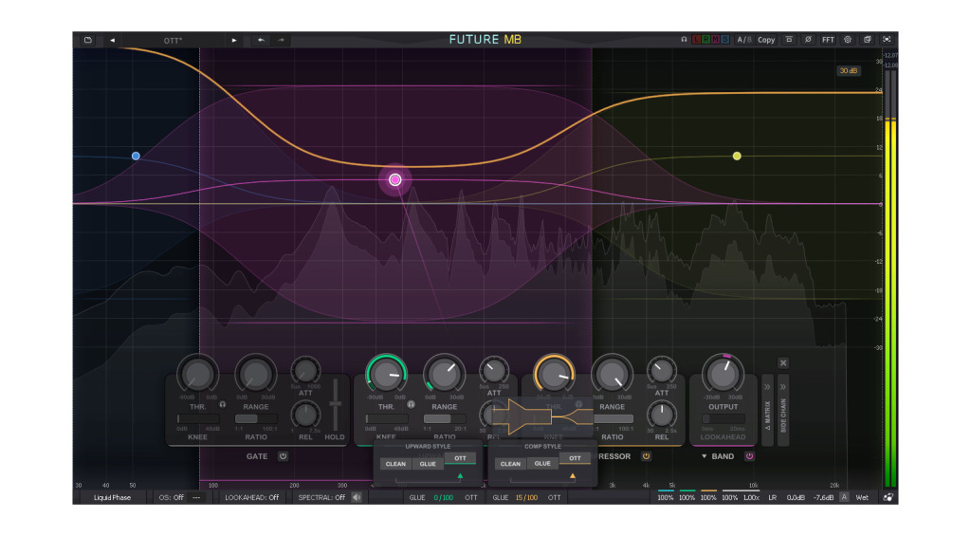The width and height of the screenshot is (971, 536).
Task: Select GLUE in Comp Style
Action: 541,464
